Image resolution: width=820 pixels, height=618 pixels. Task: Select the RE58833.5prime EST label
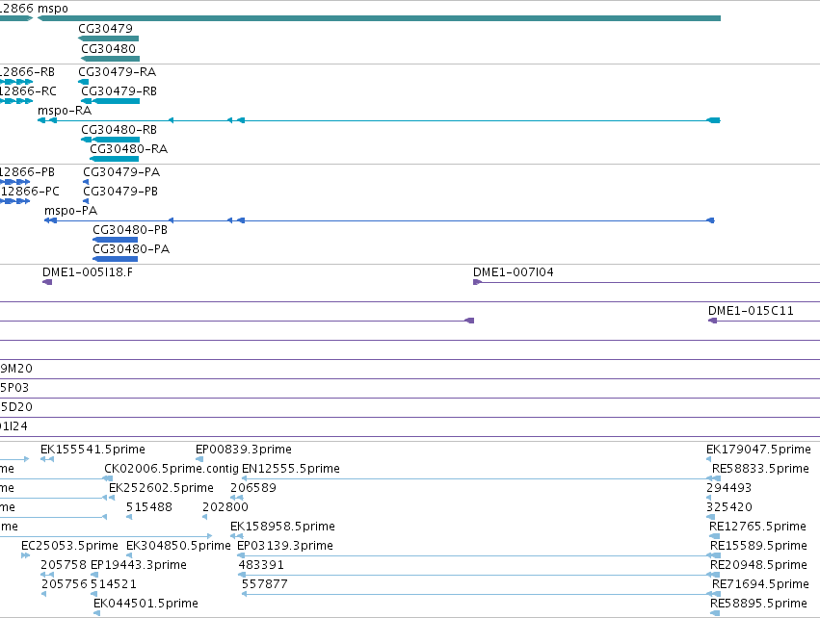tap(760, 469)
